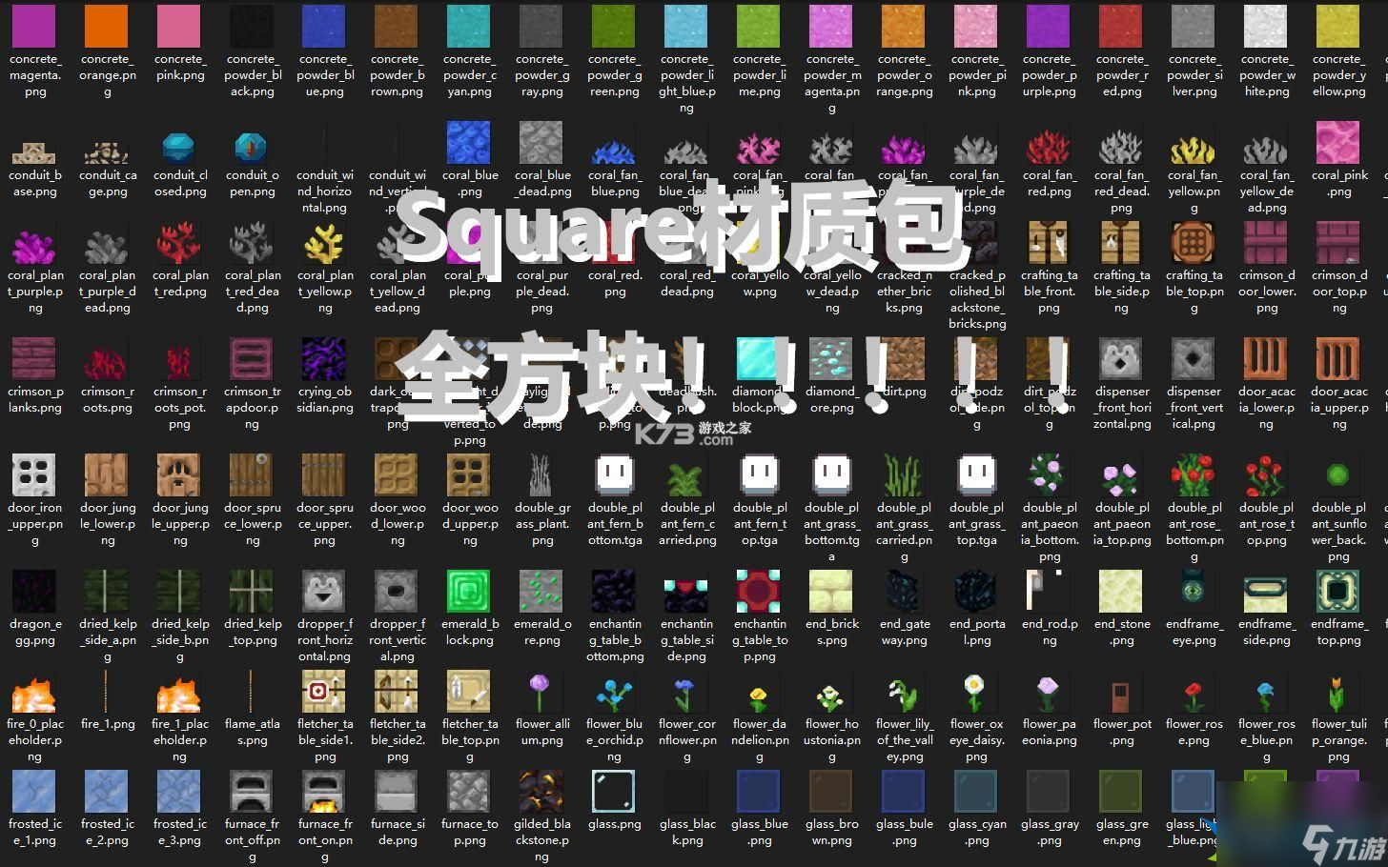Click frosted_ice_1.png icon
Image resolution: width=1388 pixels, height=867 pixels.
tap(34, 792)
